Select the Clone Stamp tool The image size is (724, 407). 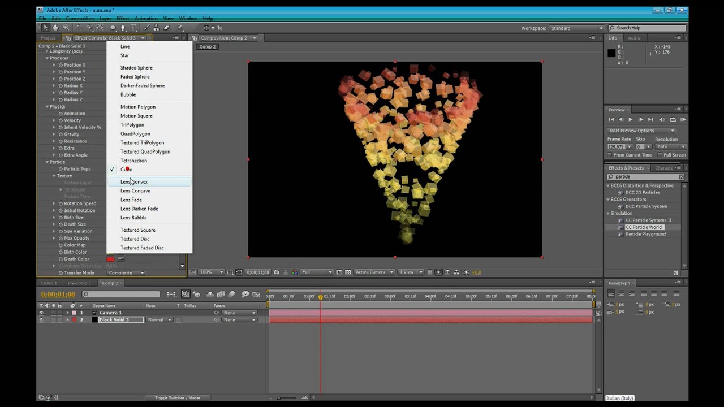pos(156,28)
